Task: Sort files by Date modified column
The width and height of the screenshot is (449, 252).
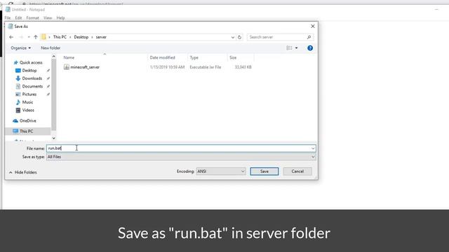Action: (162, 57)
